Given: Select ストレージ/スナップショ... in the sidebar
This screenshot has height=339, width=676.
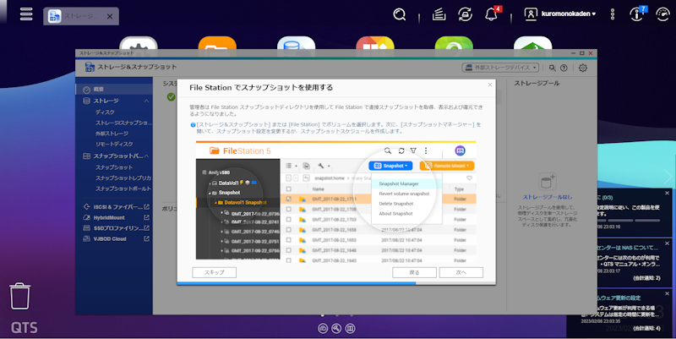Looking at the screenshot, I should pos(123,123).
